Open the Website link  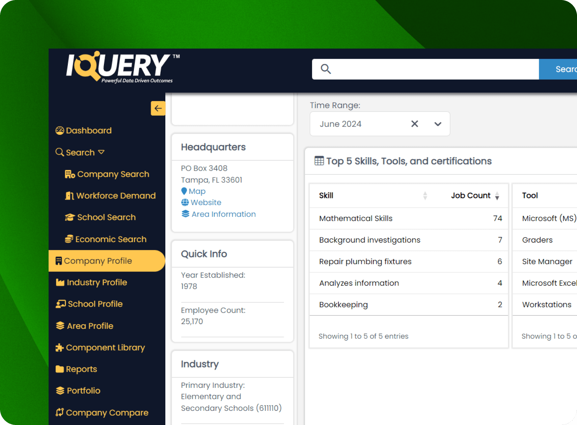coord(206,202)
